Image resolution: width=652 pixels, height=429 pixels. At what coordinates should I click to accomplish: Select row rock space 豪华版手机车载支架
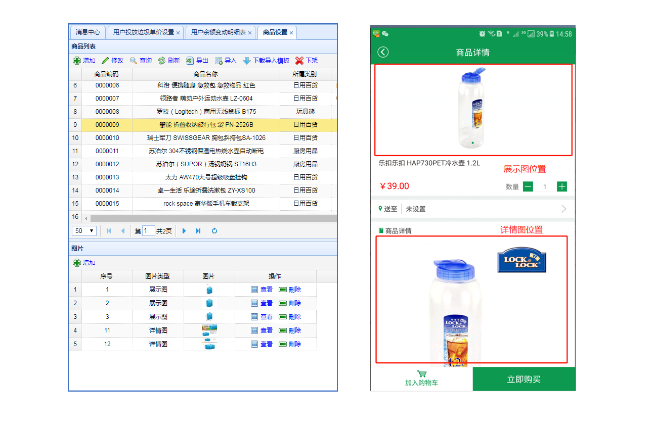[203, 203]
